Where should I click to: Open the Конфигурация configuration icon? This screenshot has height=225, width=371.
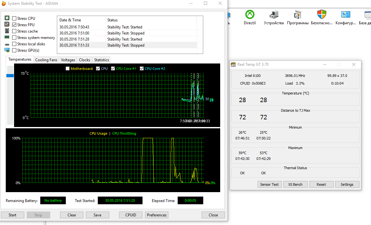click(x=346, y=14)
